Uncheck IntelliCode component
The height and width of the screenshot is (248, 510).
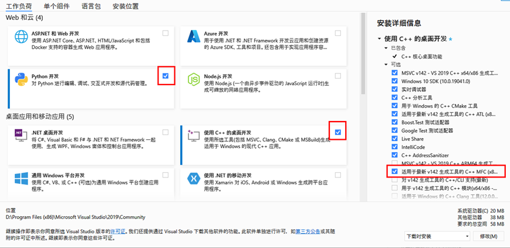(394, 147)
